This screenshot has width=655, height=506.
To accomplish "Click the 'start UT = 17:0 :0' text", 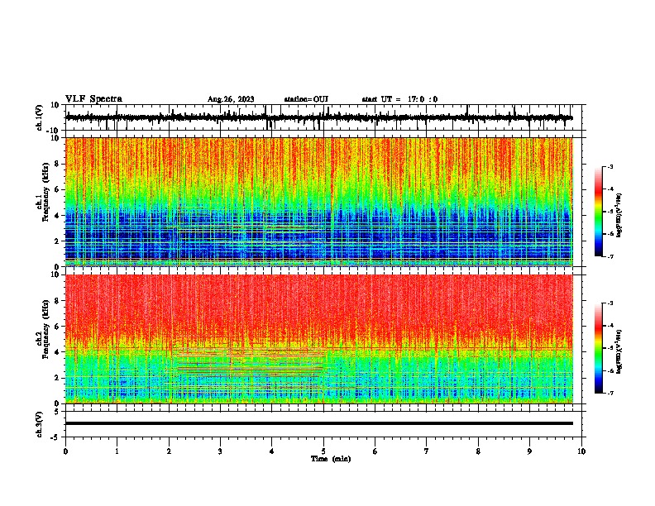I will coord(399,99).
